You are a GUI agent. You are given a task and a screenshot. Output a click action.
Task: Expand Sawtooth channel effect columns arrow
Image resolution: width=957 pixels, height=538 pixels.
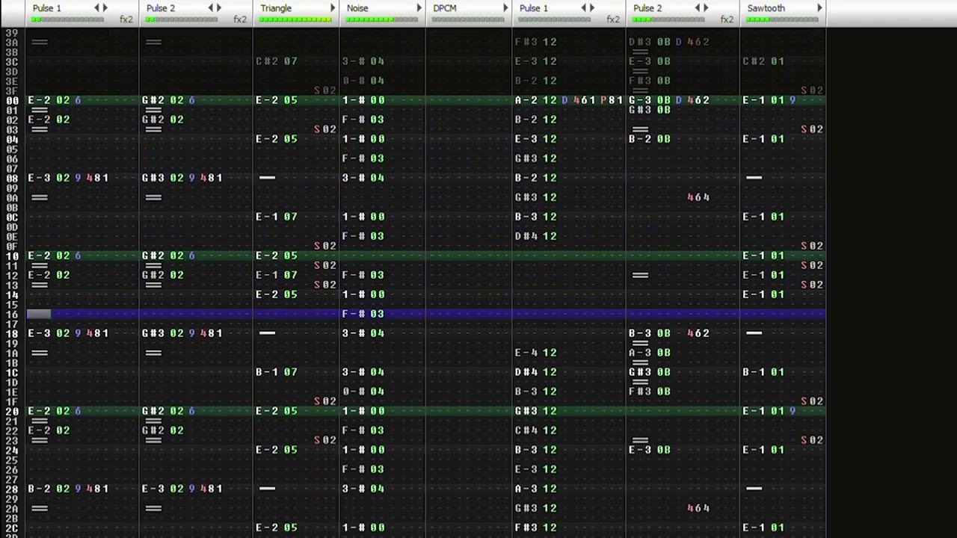click(x=819, y=8)
